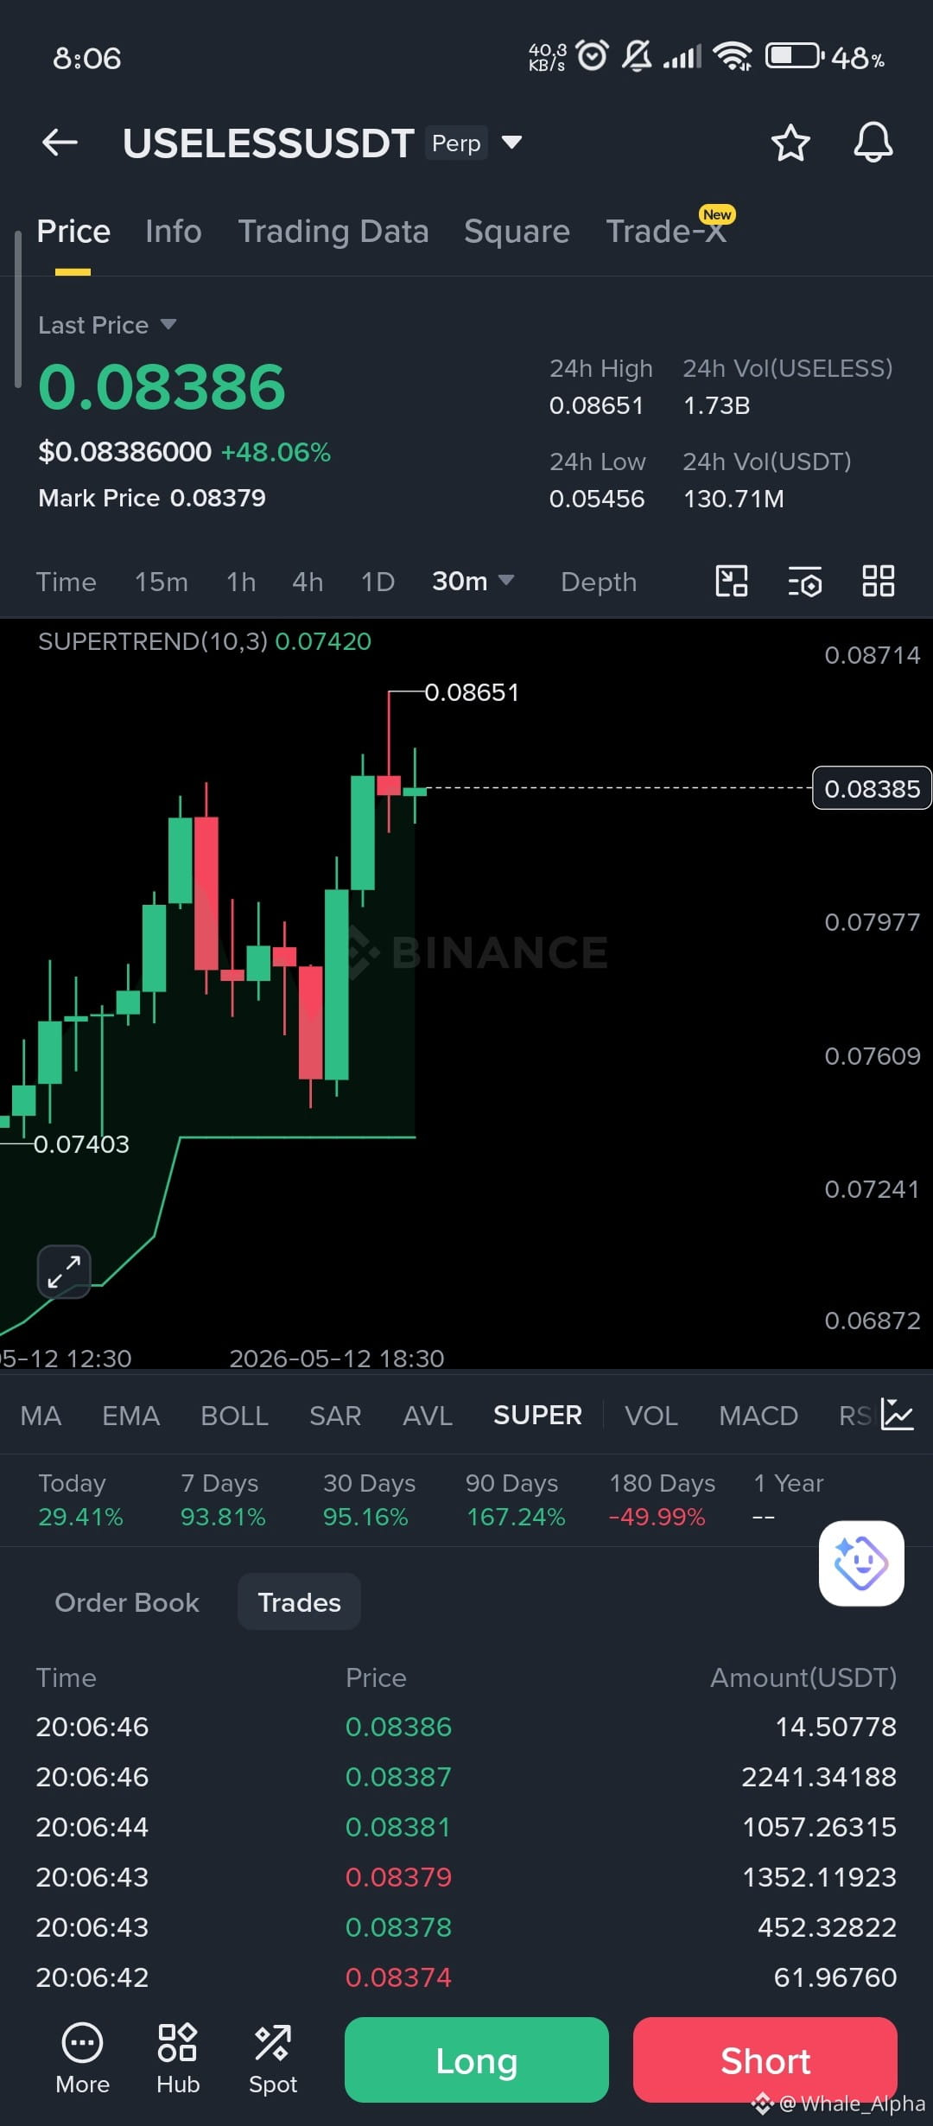
Task: Click the 30 Days 95.16% performance value
Action: coord(365,1517)
